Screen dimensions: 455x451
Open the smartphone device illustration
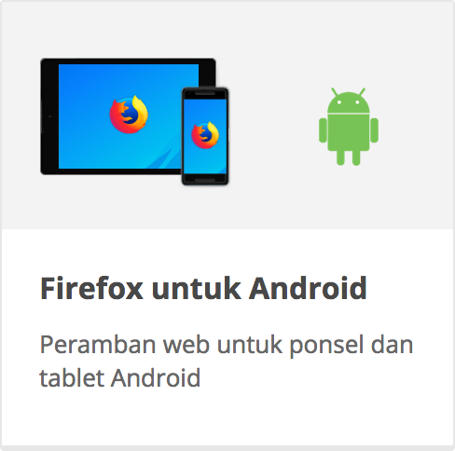[x=205, y=136]
